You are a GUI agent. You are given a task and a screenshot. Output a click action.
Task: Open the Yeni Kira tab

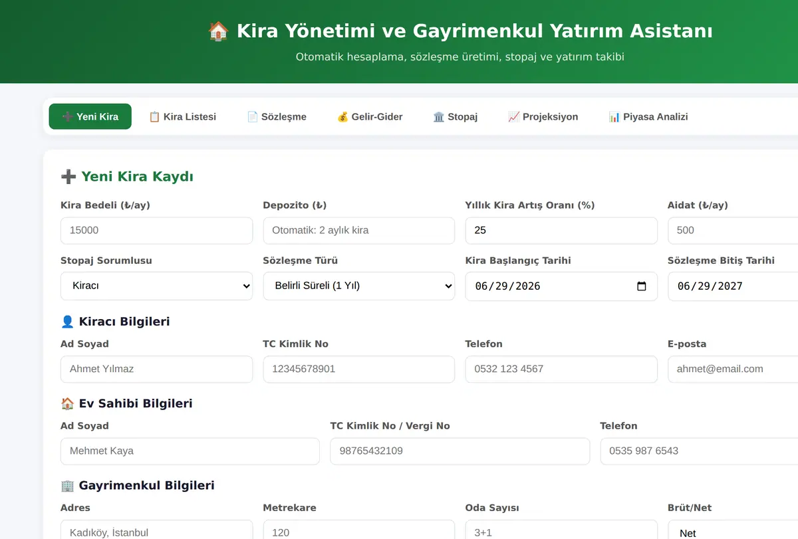(90, 116)
